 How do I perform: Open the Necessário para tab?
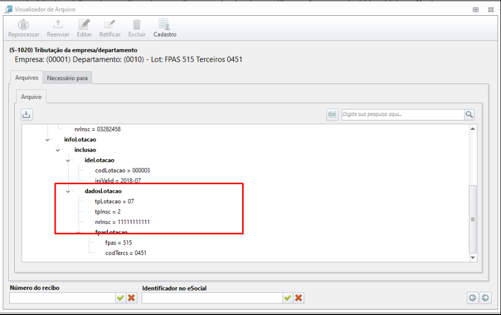click(x=68, y=78)
